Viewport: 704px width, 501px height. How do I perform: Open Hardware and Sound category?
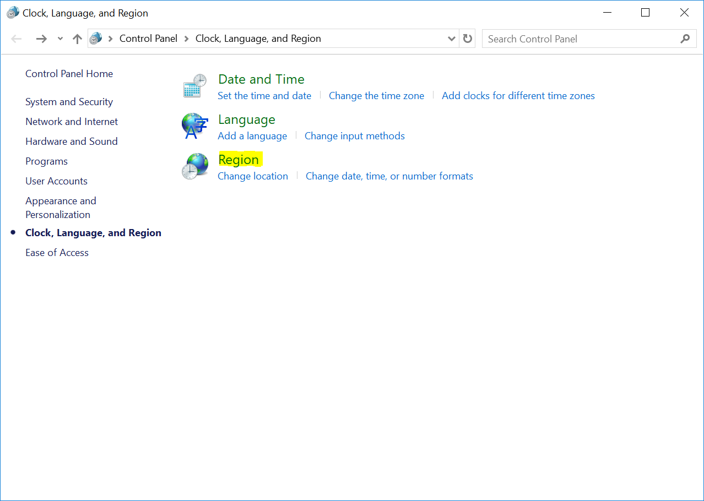click(71, 141)
